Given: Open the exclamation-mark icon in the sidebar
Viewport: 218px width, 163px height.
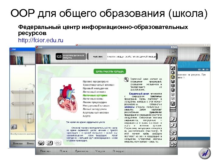Looking at the screenshot, I should [x=173, y=104].
